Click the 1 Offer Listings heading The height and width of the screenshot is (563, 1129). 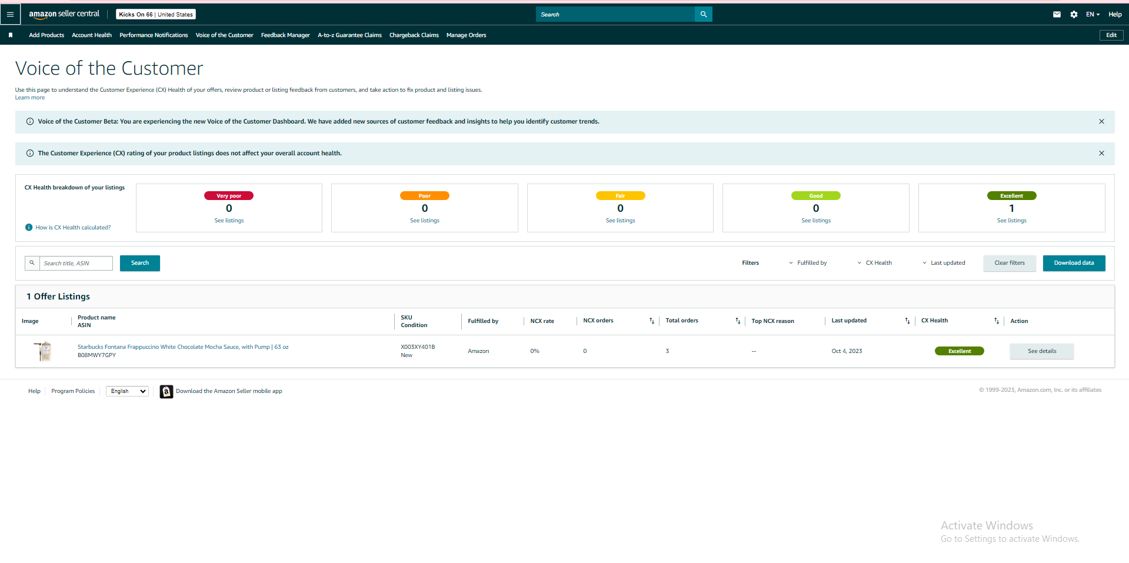pyautogui.click(x=58, y=297)
